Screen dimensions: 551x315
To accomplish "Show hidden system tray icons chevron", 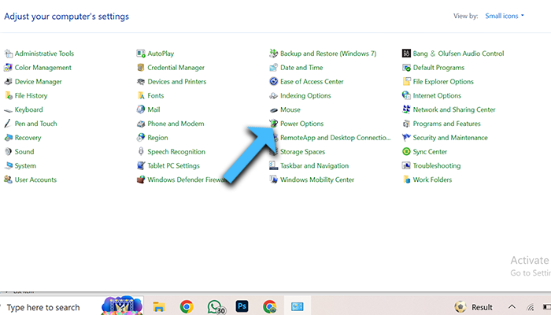I will click(x=512, y=307).
